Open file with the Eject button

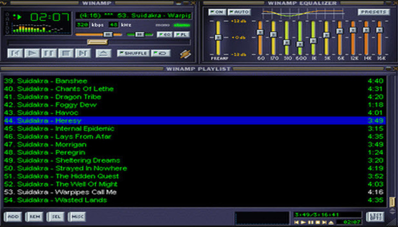[x=103, y=53]
